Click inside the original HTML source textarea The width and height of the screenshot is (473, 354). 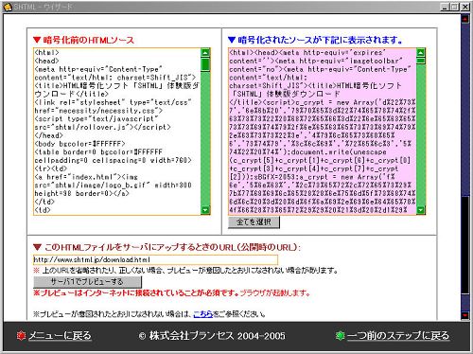point(117,132)
